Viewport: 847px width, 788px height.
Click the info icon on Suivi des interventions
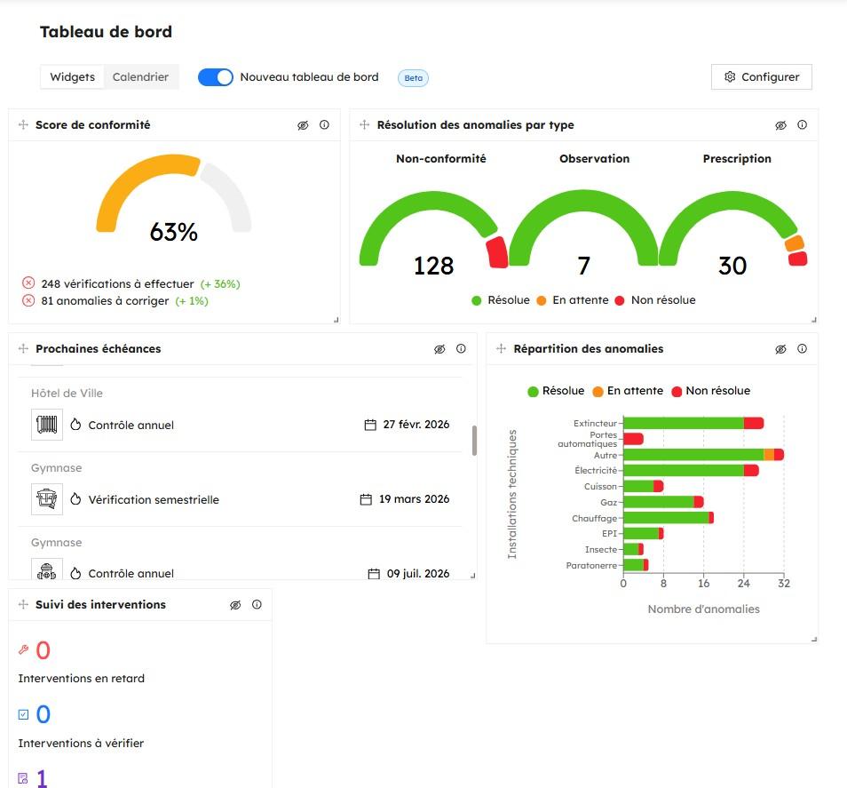pos(257,604)
